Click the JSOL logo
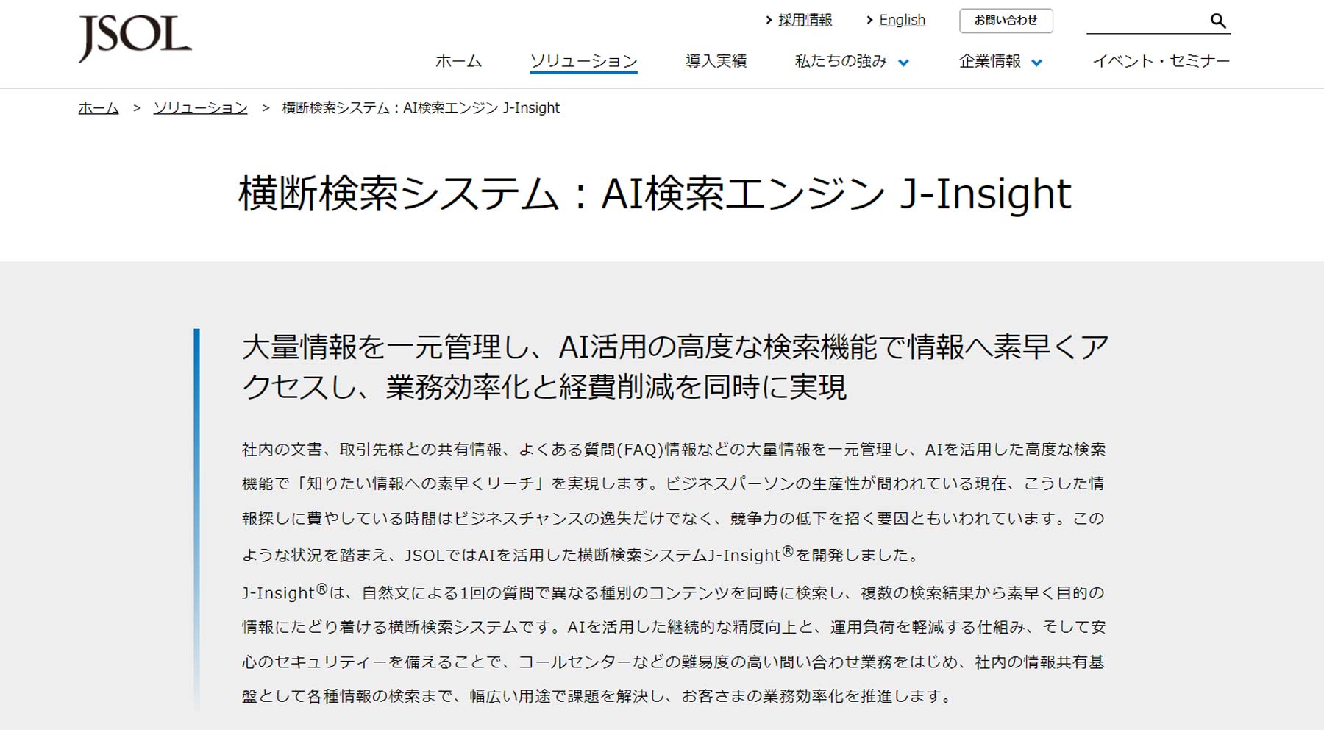 (135, 38)
